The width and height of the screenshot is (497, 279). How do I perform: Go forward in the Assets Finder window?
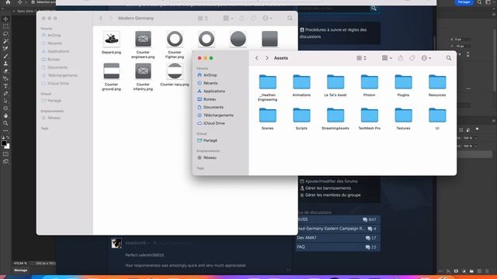pos(267,58)
